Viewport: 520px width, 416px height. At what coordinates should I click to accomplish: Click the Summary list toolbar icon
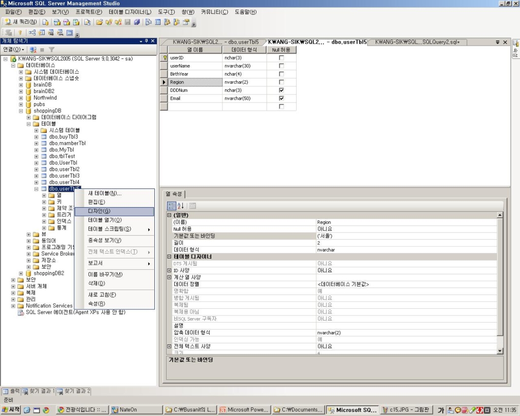click(x=158, y=22)
